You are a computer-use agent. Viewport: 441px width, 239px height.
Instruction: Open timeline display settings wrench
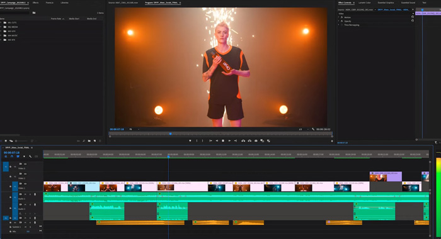click(x=30, y=157)
